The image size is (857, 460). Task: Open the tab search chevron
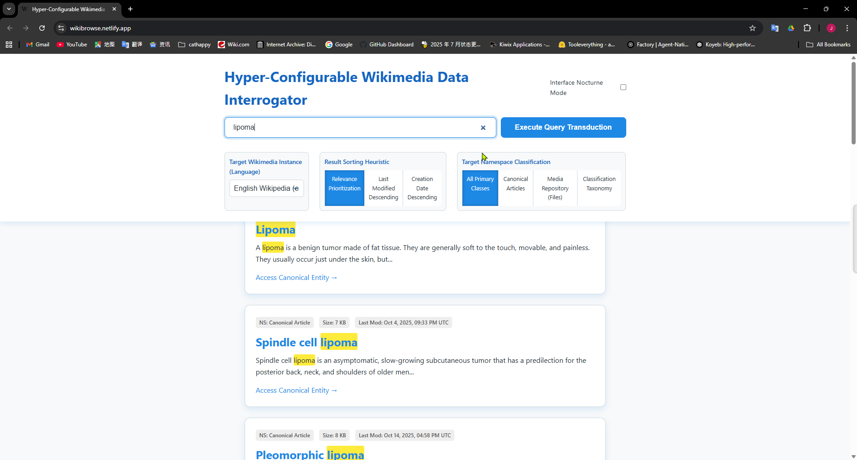coord(8,9)
